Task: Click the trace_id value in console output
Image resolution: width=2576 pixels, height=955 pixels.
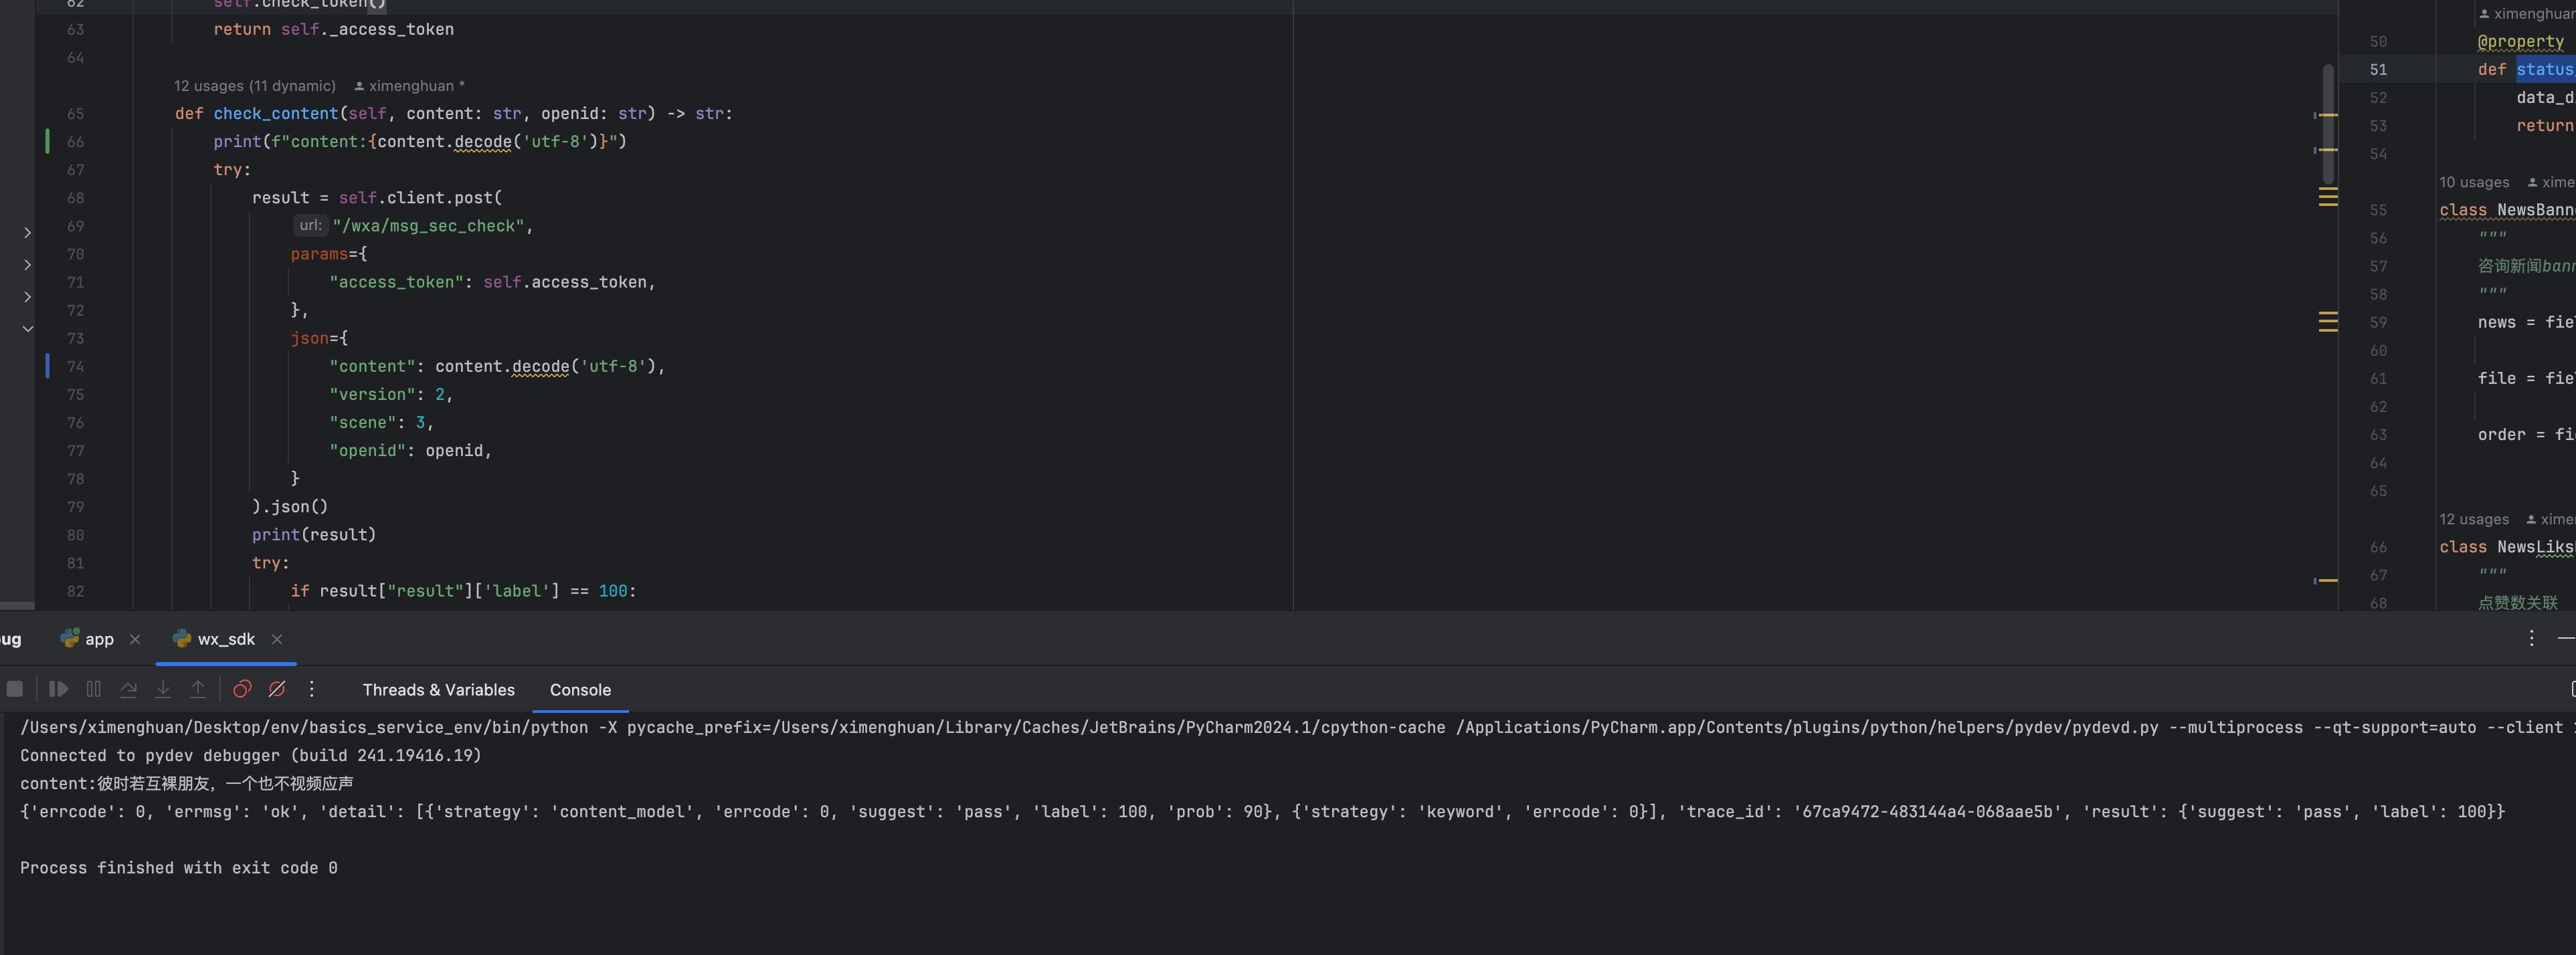Action: pyautogui.click(x=1928, y=812)
